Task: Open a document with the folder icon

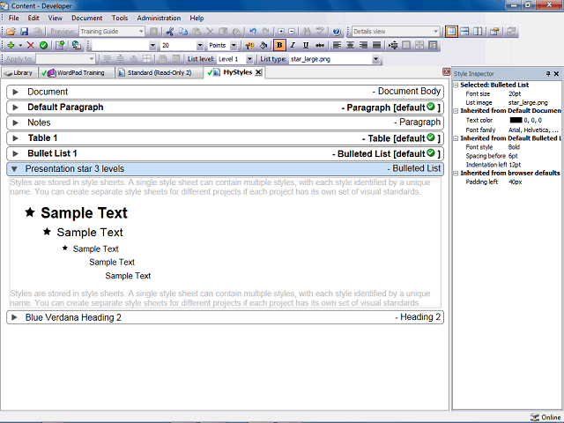Action: point(11,32)
